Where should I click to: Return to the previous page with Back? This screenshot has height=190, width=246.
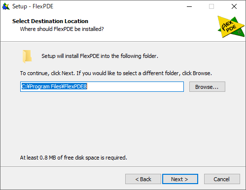pos(143,179)
